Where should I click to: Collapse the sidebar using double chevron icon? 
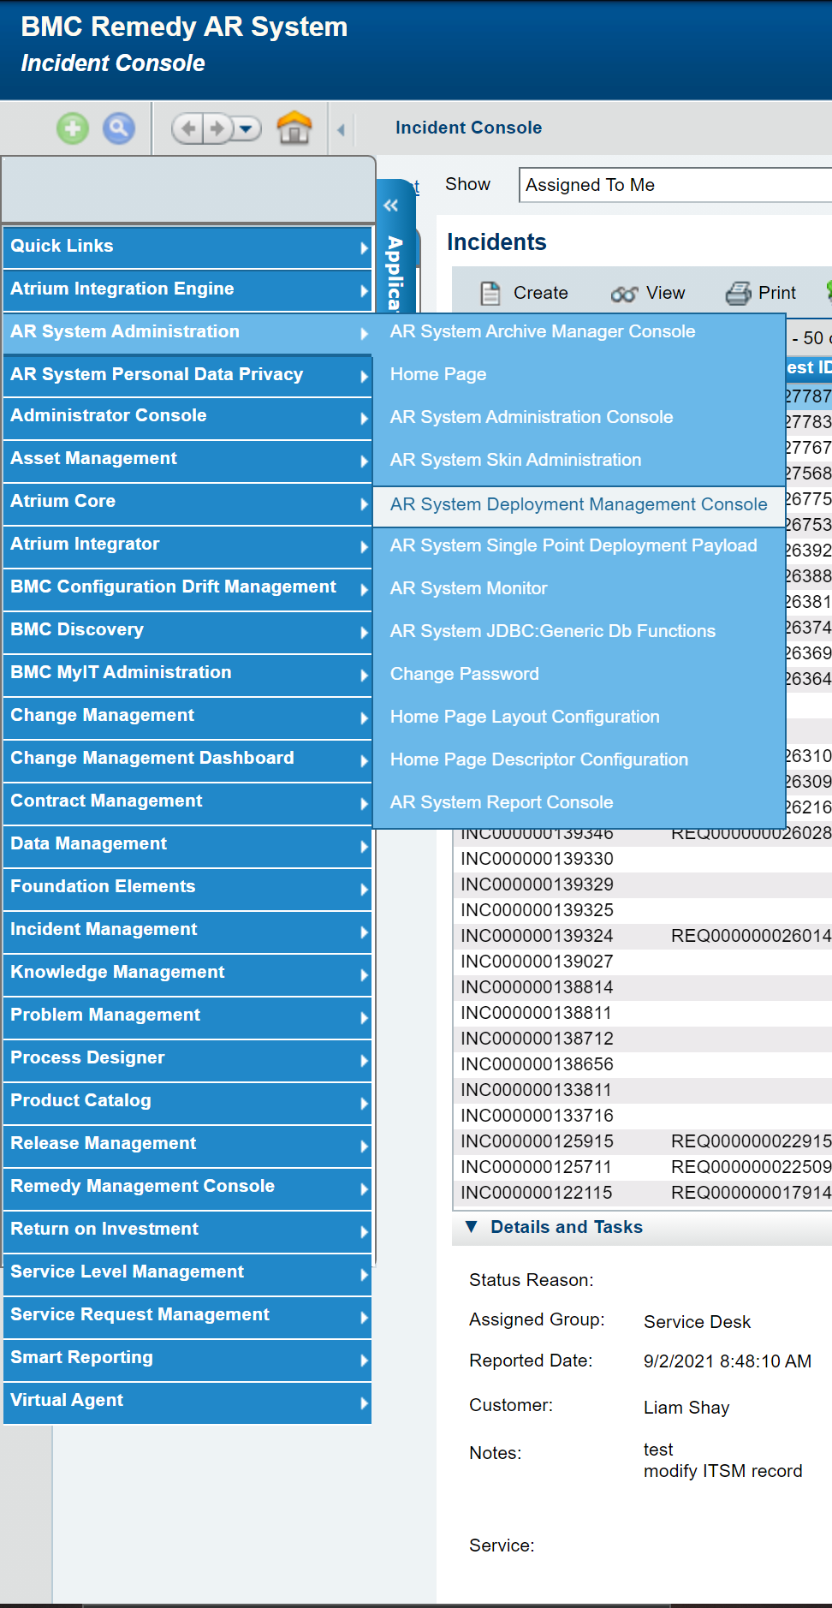(x=391, y=205)
